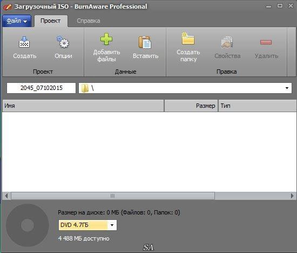The width and height of the screenshot is (297, 253).
Task: Click the scrollbar right arrow
Action: click(x=292, y=196)
